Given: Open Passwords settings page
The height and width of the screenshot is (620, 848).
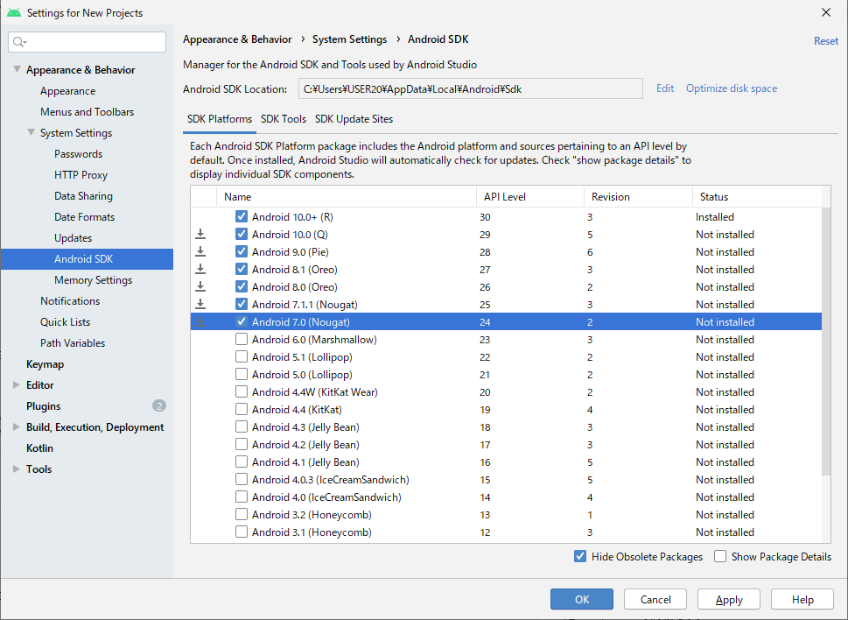Looking at the screenshot, I should tap(79, 153).
